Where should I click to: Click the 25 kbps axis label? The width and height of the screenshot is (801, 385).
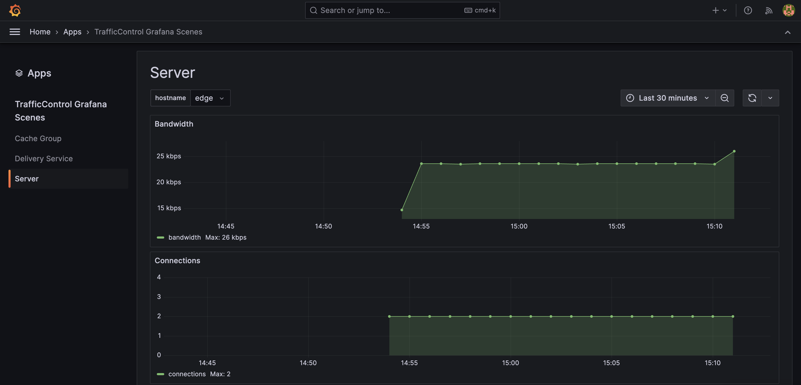pos(168,156)
